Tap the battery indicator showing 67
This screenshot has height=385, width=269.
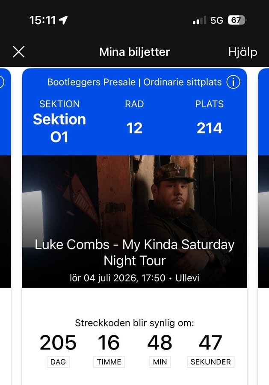pyautogui.click(x=237, y=20)
